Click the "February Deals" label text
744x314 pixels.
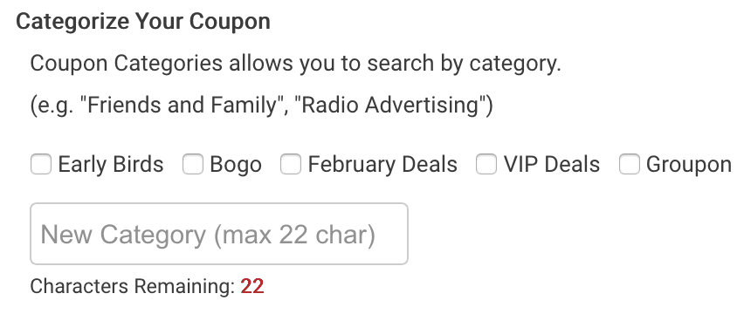[382, 165]
